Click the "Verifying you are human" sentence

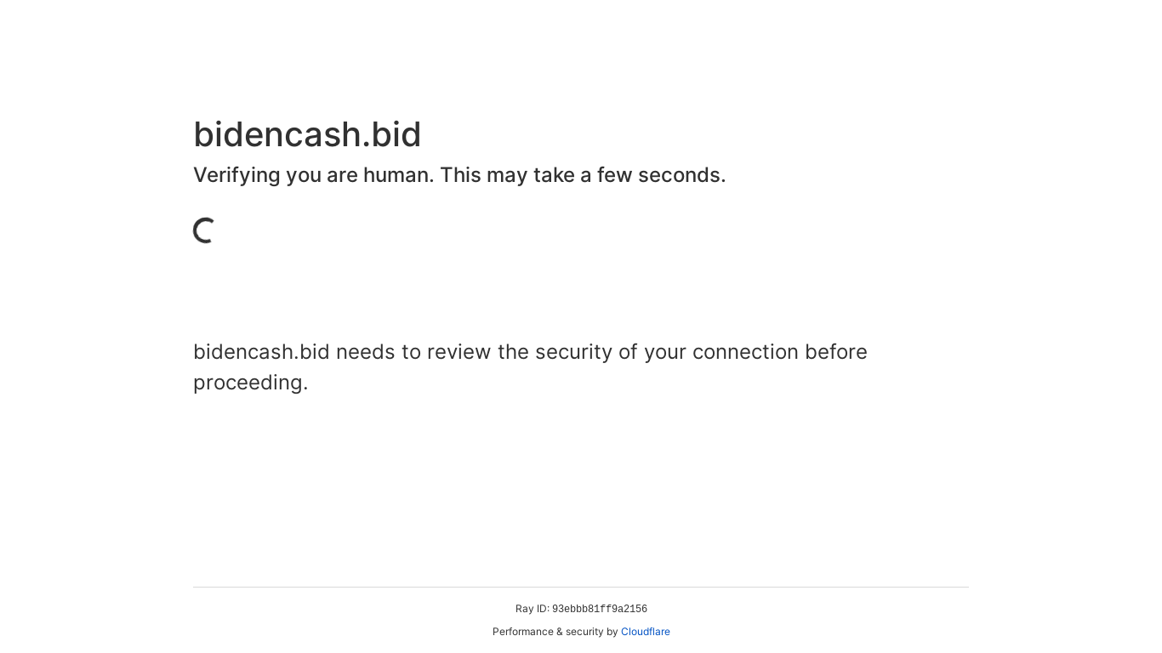(313, 175)
